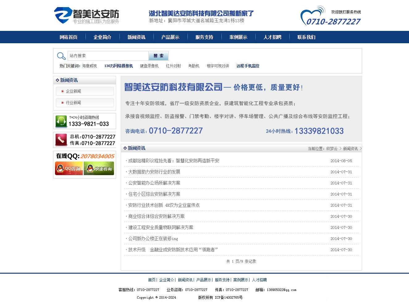
Task: Select hot keyword 远程手机监控
Action: (x=248, y=66)
